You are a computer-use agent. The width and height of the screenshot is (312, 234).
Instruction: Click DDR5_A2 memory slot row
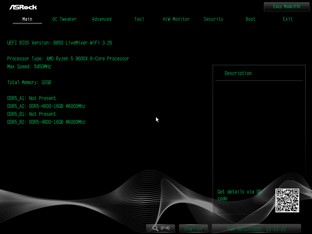point(46,106)
